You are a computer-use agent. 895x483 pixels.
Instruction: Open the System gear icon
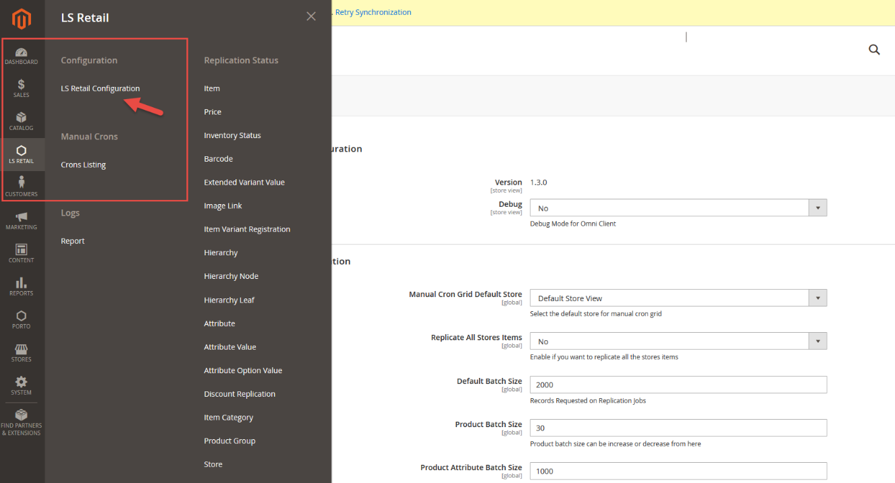pyautogui.click(x=22, y=385)
